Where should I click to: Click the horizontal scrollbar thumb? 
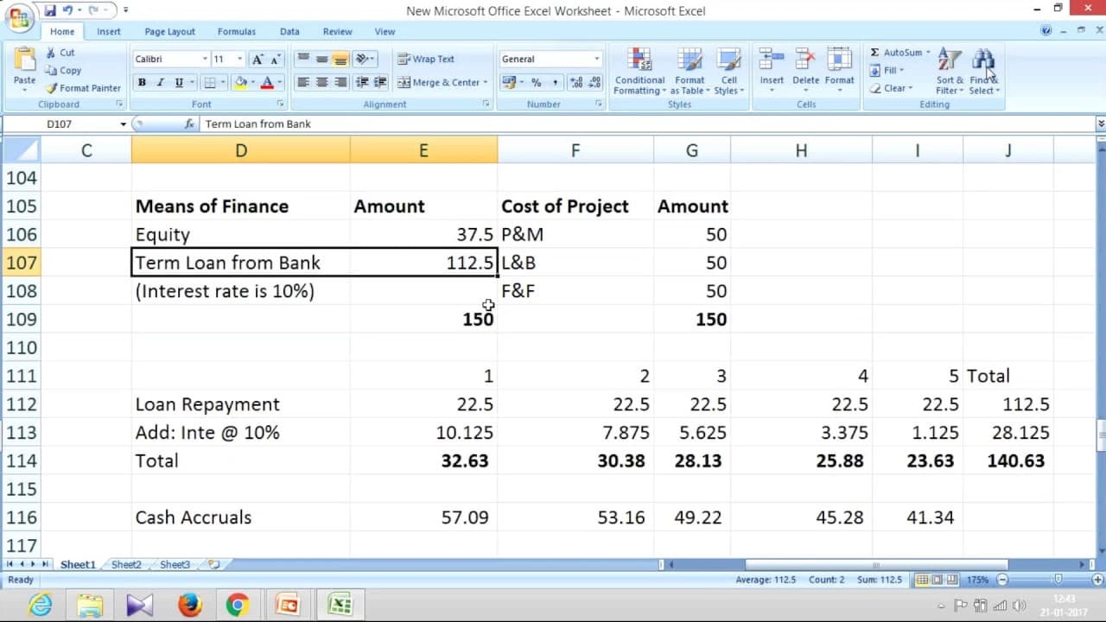point(875,565)
